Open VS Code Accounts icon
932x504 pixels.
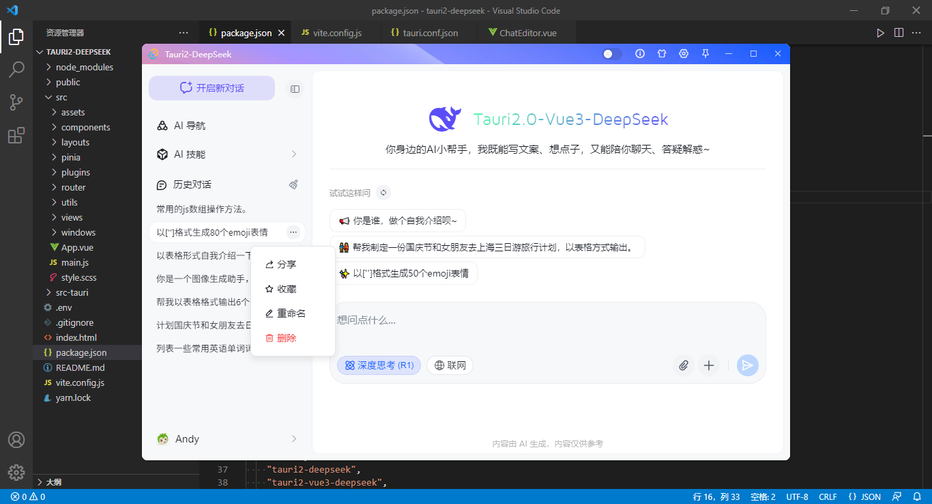[16, 440]
